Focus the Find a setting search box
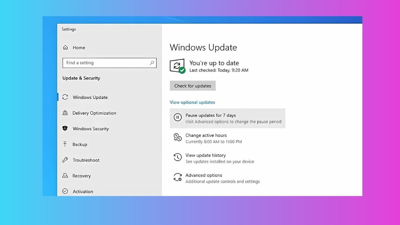This screenshot has height=225, width=400. [x=109, y=63]
